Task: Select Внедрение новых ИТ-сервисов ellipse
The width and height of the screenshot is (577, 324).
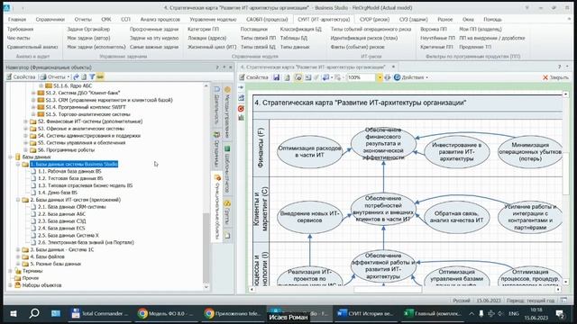Action: coord(309,217)
